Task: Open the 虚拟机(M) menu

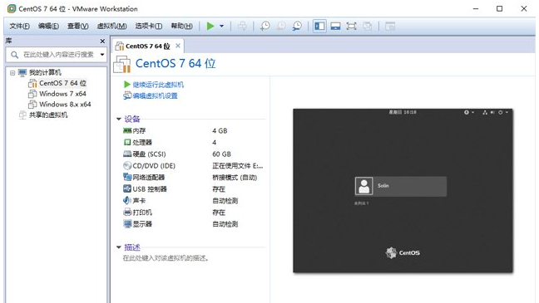Action: 111,26
